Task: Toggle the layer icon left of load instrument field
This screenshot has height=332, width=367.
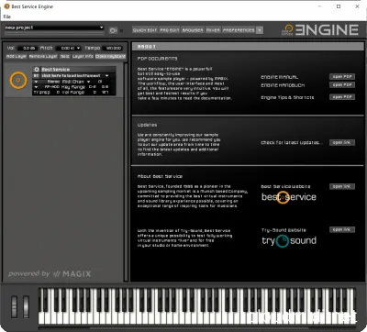Action: click(x=36, y=75)
